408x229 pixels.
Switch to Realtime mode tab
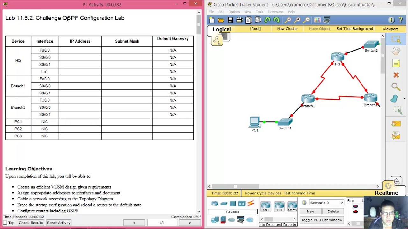coord(386,193)
